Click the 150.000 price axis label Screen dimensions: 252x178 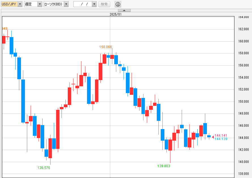pos(243,102)
